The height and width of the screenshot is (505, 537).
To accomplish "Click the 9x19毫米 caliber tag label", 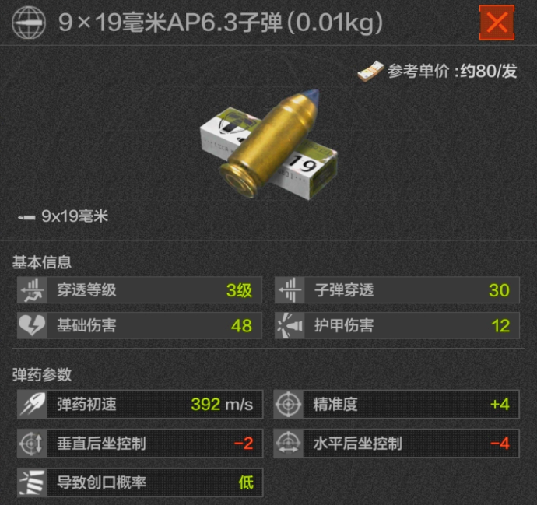I will 75,216.
